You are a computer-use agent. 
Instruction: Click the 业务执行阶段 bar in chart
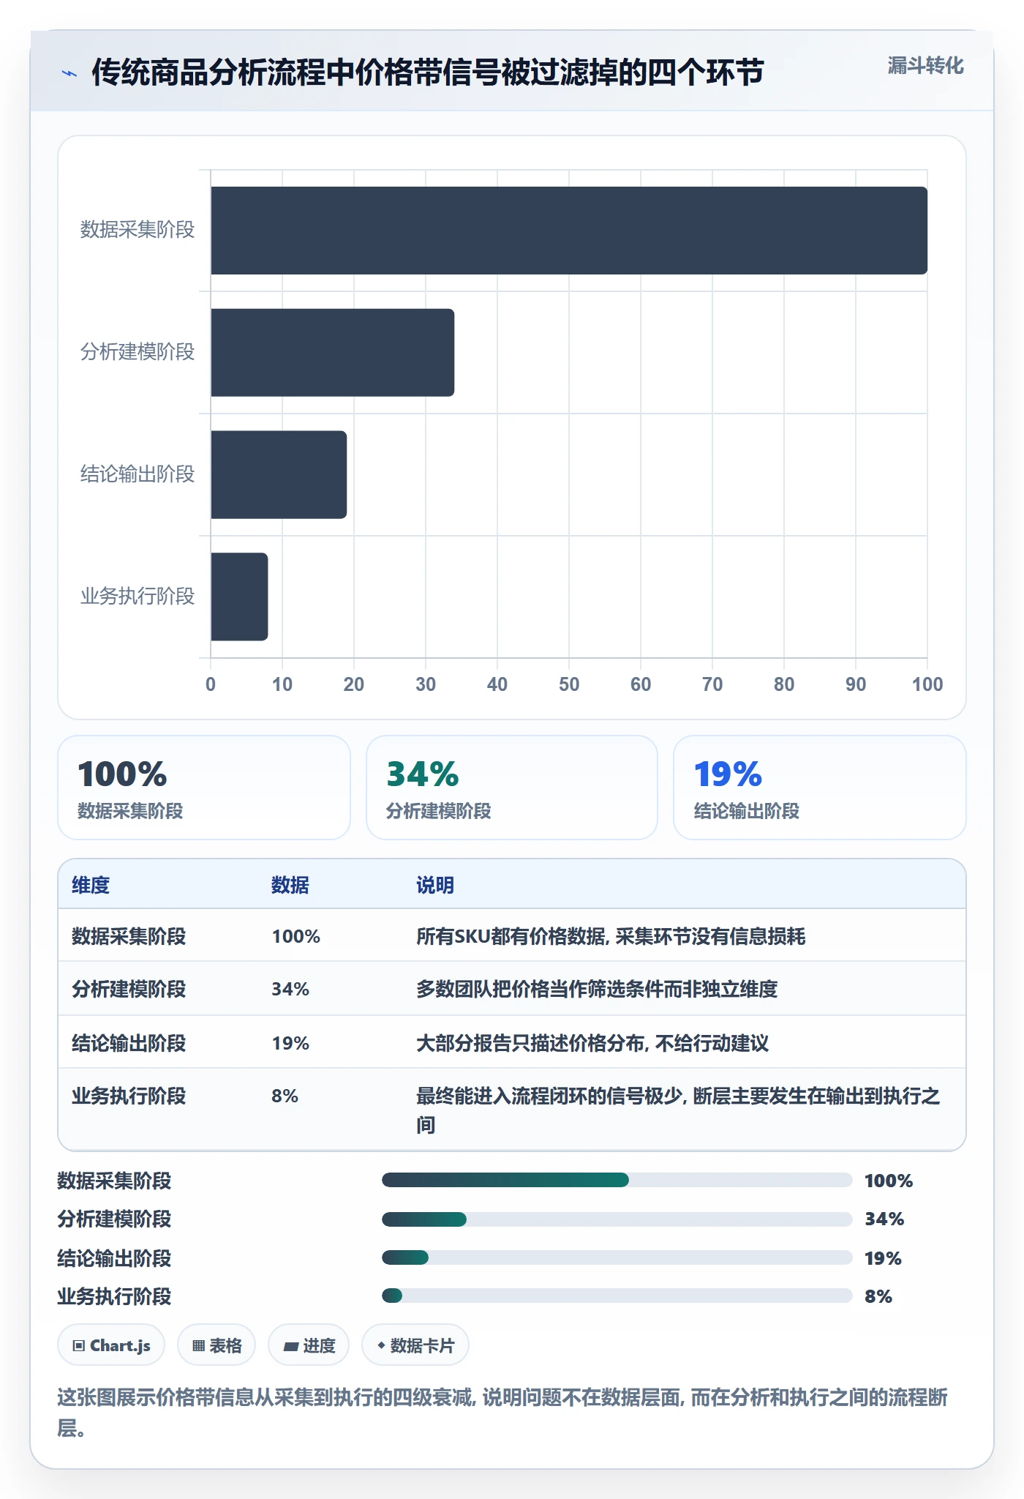tap(239, 597)
